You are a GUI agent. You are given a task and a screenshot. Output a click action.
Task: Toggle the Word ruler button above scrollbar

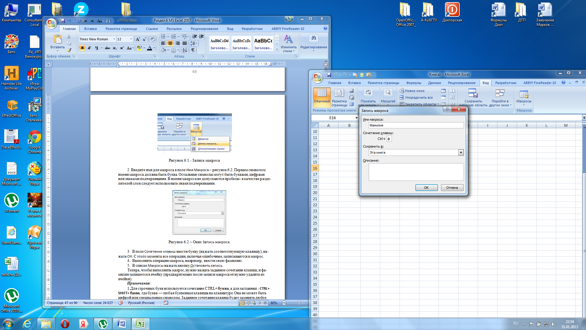[x=326, y=64]
